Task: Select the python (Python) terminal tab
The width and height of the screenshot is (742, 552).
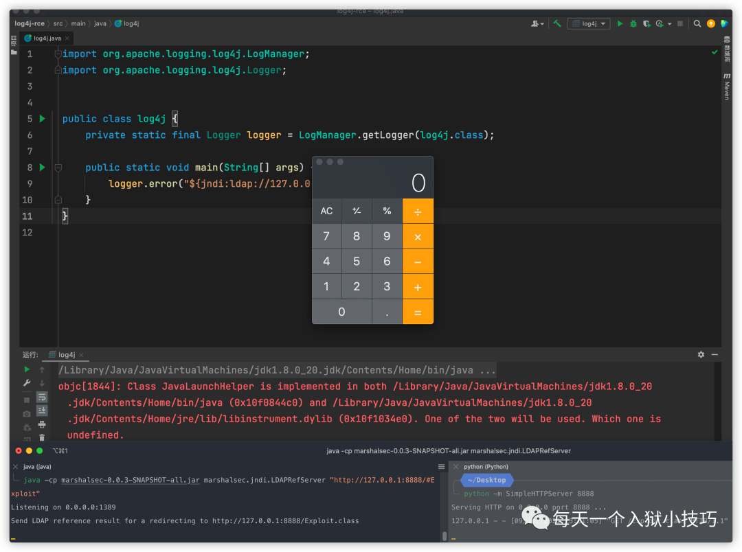Action: [486, 466]
